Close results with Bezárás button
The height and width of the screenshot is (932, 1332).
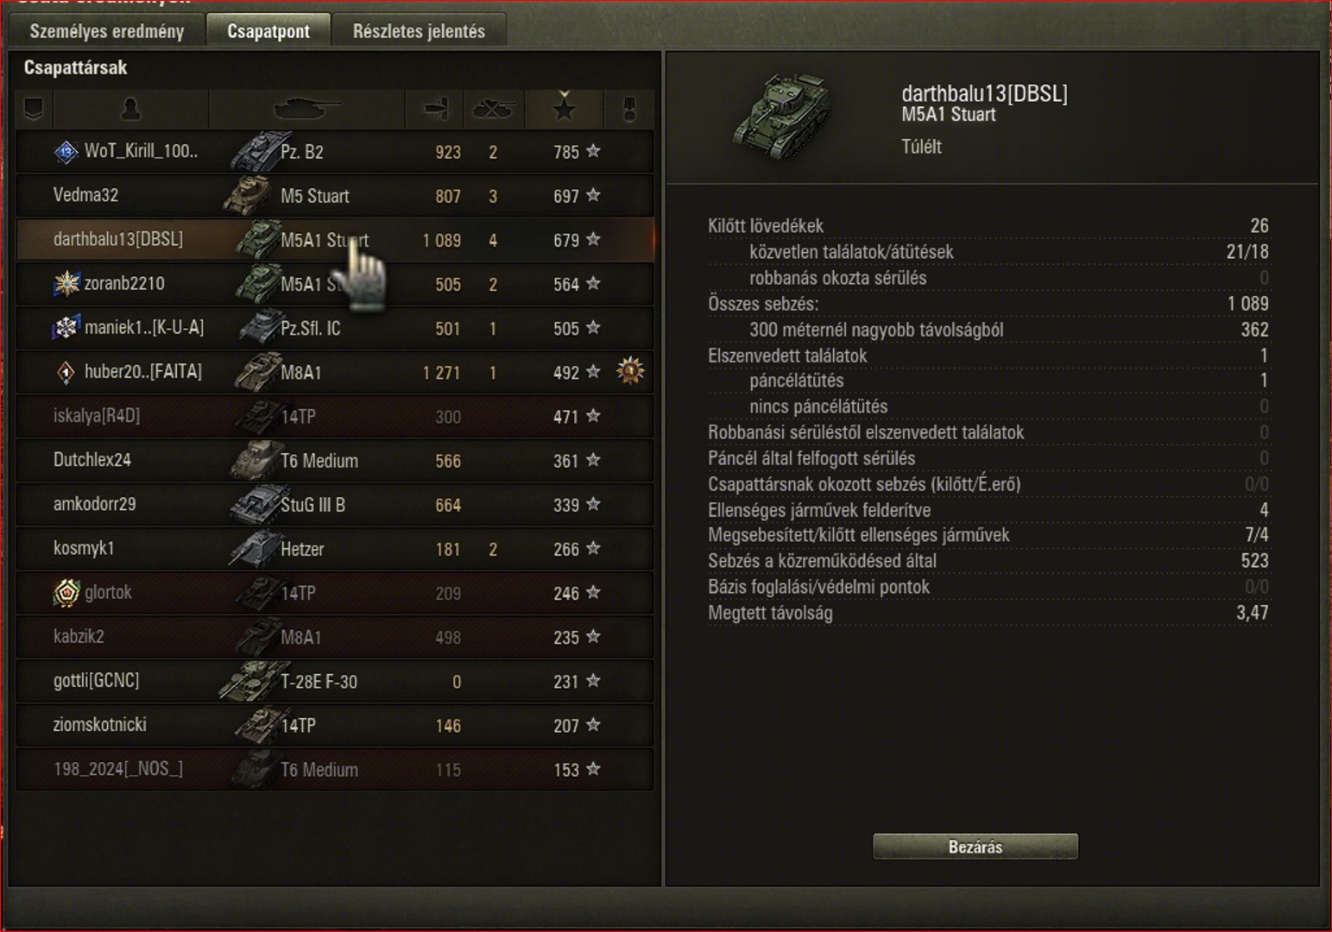click(975, 847)
